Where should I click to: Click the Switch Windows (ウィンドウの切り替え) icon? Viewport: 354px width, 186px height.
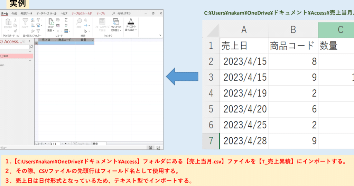pyautogui.click(x=116, y=24)
